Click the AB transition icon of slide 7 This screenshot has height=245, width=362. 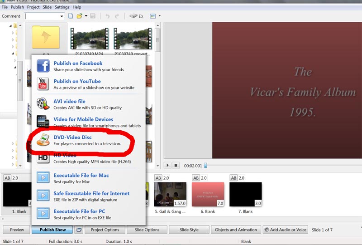point(233,178)
